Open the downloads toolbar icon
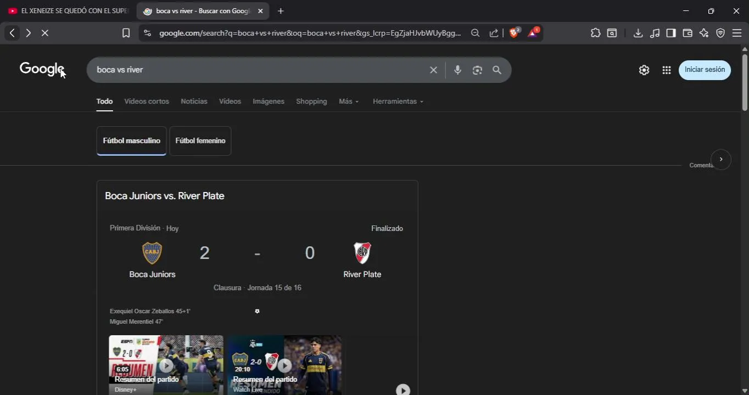This screenshot has height=395, width=749. pyautogui.click(x=638, y=33)
